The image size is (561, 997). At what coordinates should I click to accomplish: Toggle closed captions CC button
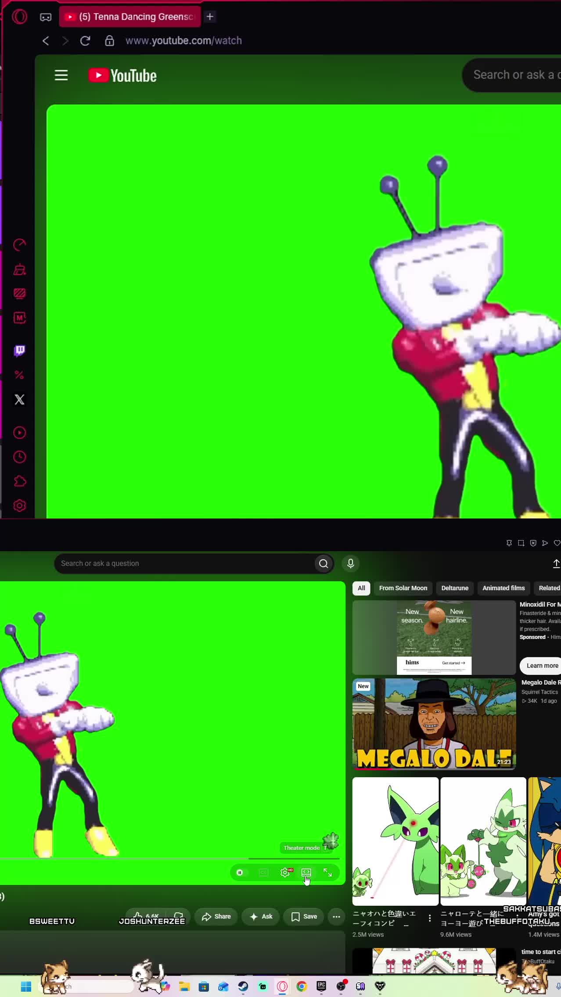click(263, 872)
